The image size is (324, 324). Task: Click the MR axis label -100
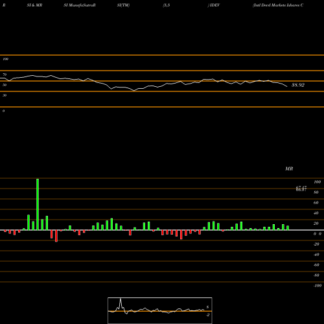(x=318, y=286)
